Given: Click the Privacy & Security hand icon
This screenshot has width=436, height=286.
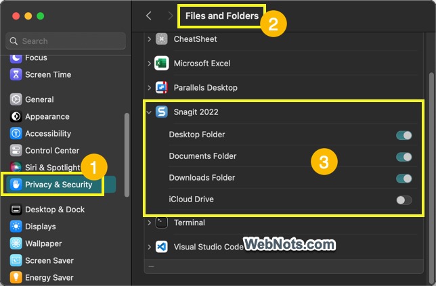Looking at the screenshot, I should coord(16,185).
